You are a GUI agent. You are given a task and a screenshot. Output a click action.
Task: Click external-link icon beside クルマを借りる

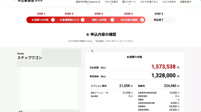tap(157, 2)
